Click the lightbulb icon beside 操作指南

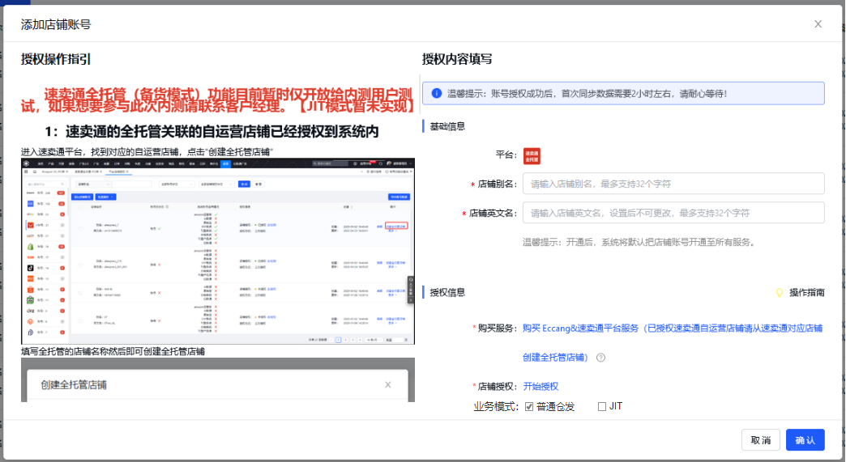(779, 292)
